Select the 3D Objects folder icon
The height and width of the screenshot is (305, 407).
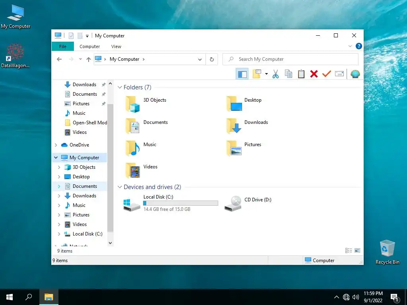coord(133,104)
